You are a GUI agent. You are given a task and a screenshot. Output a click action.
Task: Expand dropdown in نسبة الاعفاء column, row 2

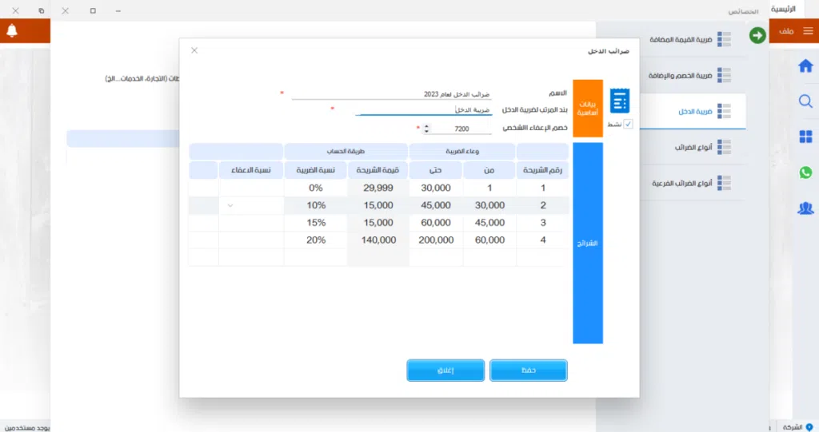tap(230, 205)
